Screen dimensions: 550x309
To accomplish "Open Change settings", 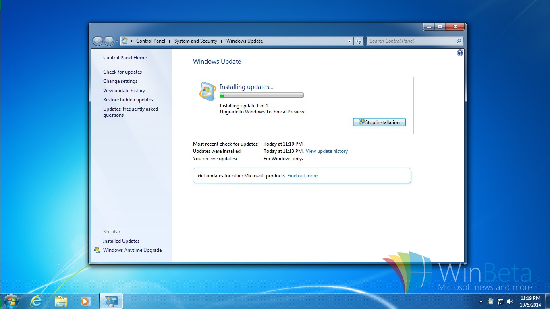I will click(x=120, y=81).
